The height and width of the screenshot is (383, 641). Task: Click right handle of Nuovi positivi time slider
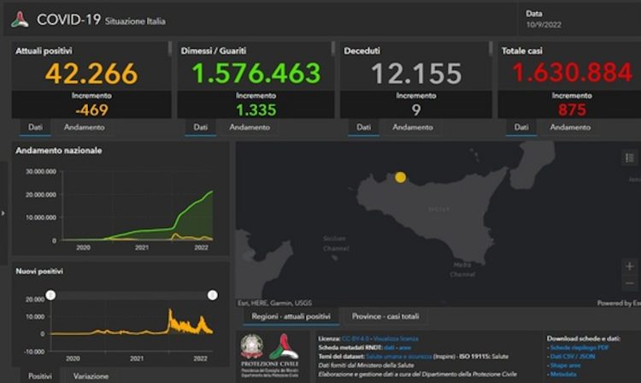pos(212,295)
